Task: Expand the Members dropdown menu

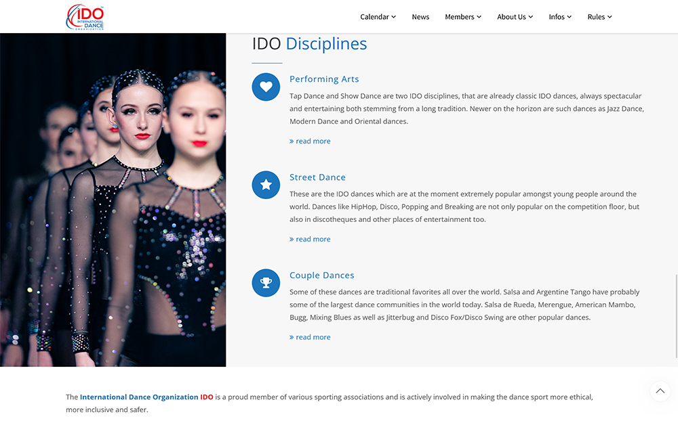Action: point(463,17)
